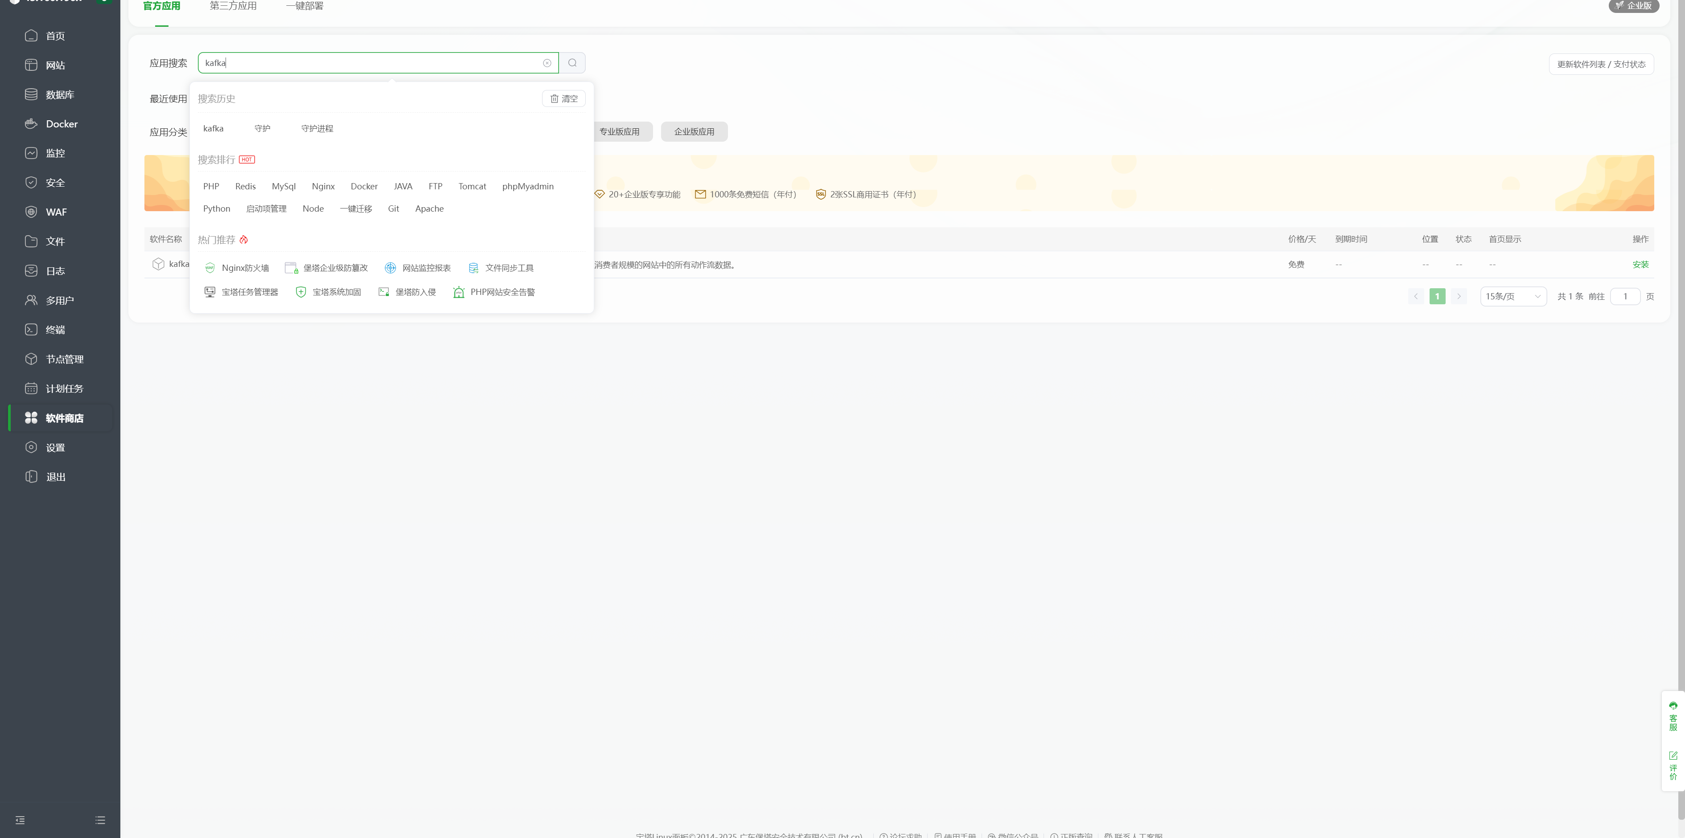Click the 监控 monitoring icon
The height and width of the screenshot is (838, 1685).
tap(31, 153)
